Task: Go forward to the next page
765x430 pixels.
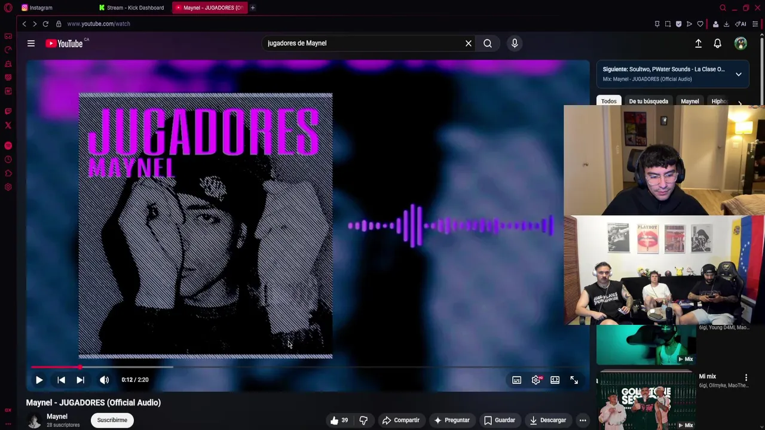Action: (35, 24)
